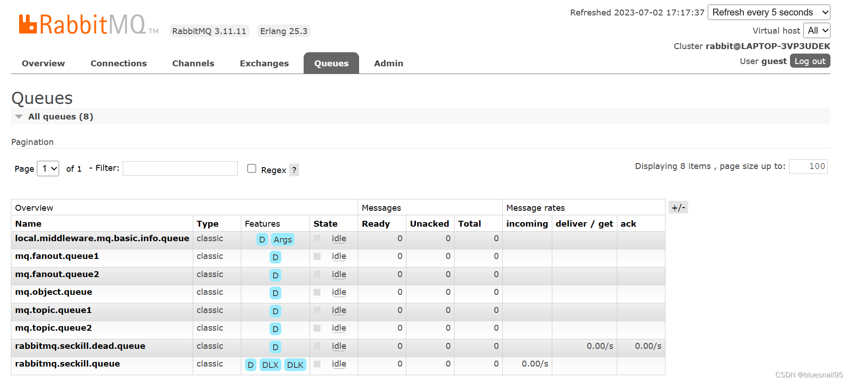Sort by ack column header
The width and height of the screenshot is (850, 382).
click(x=628, y=223)
